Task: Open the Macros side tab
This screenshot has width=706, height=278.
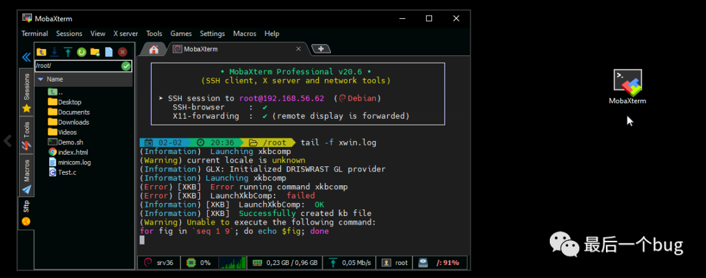Action: coord(27,170)
